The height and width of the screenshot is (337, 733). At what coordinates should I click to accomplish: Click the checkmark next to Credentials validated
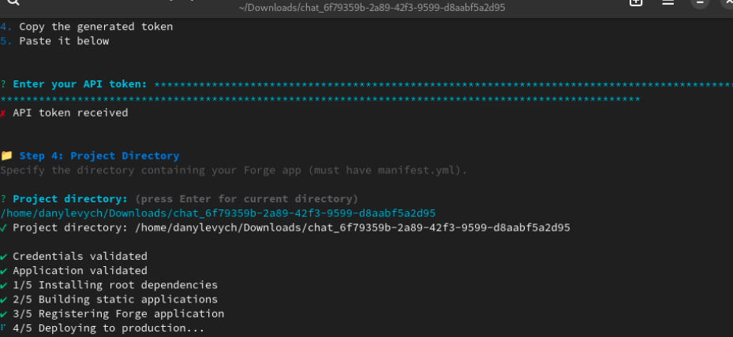pos(4,256)
